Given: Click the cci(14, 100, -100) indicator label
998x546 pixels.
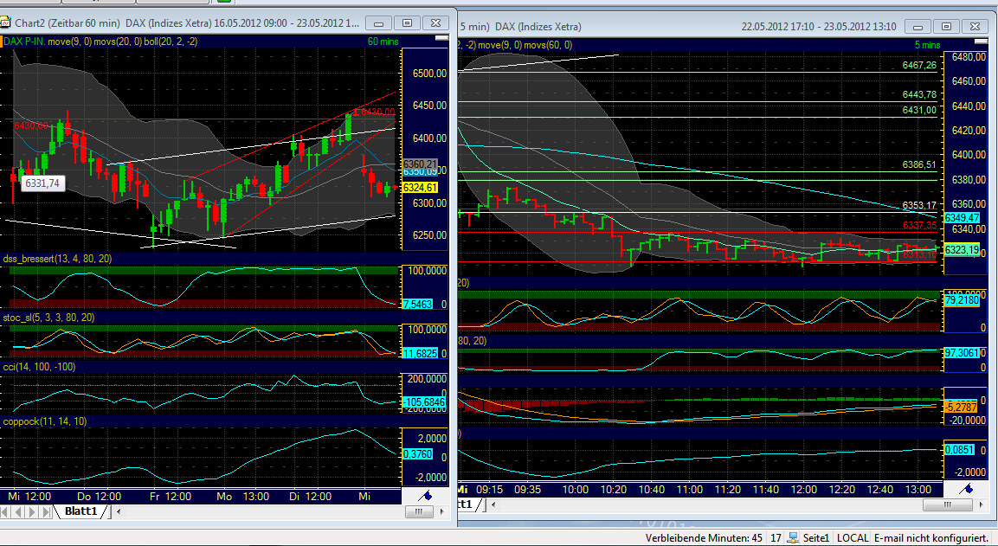Looking at the screenshot, I should click(x=38, y=367).
